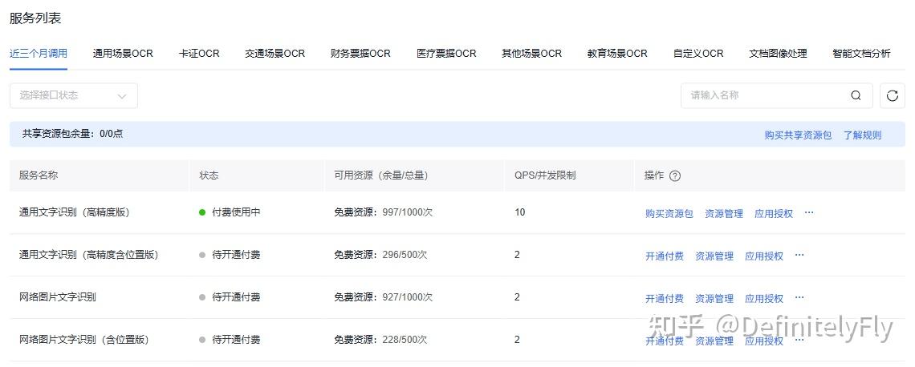This screenshot has height=367, width=915.
Task: Click the 免费资源：927/1000次 cell
Action: tap(384, 297)
